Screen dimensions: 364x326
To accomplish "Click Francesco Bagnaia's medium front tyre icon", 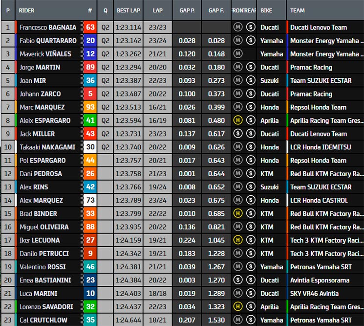I will (238, 27).
